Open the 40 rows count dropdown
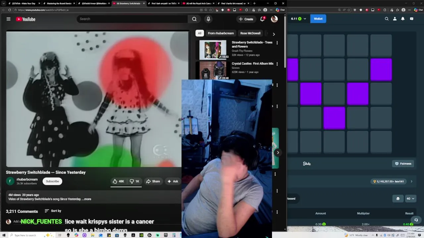Screen dimensions: 424x238 coord(410,199)
